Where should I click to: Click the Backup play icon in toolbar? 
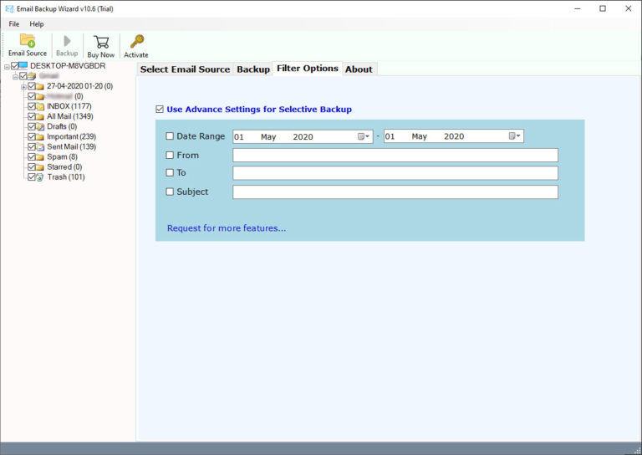click(67, 40)
